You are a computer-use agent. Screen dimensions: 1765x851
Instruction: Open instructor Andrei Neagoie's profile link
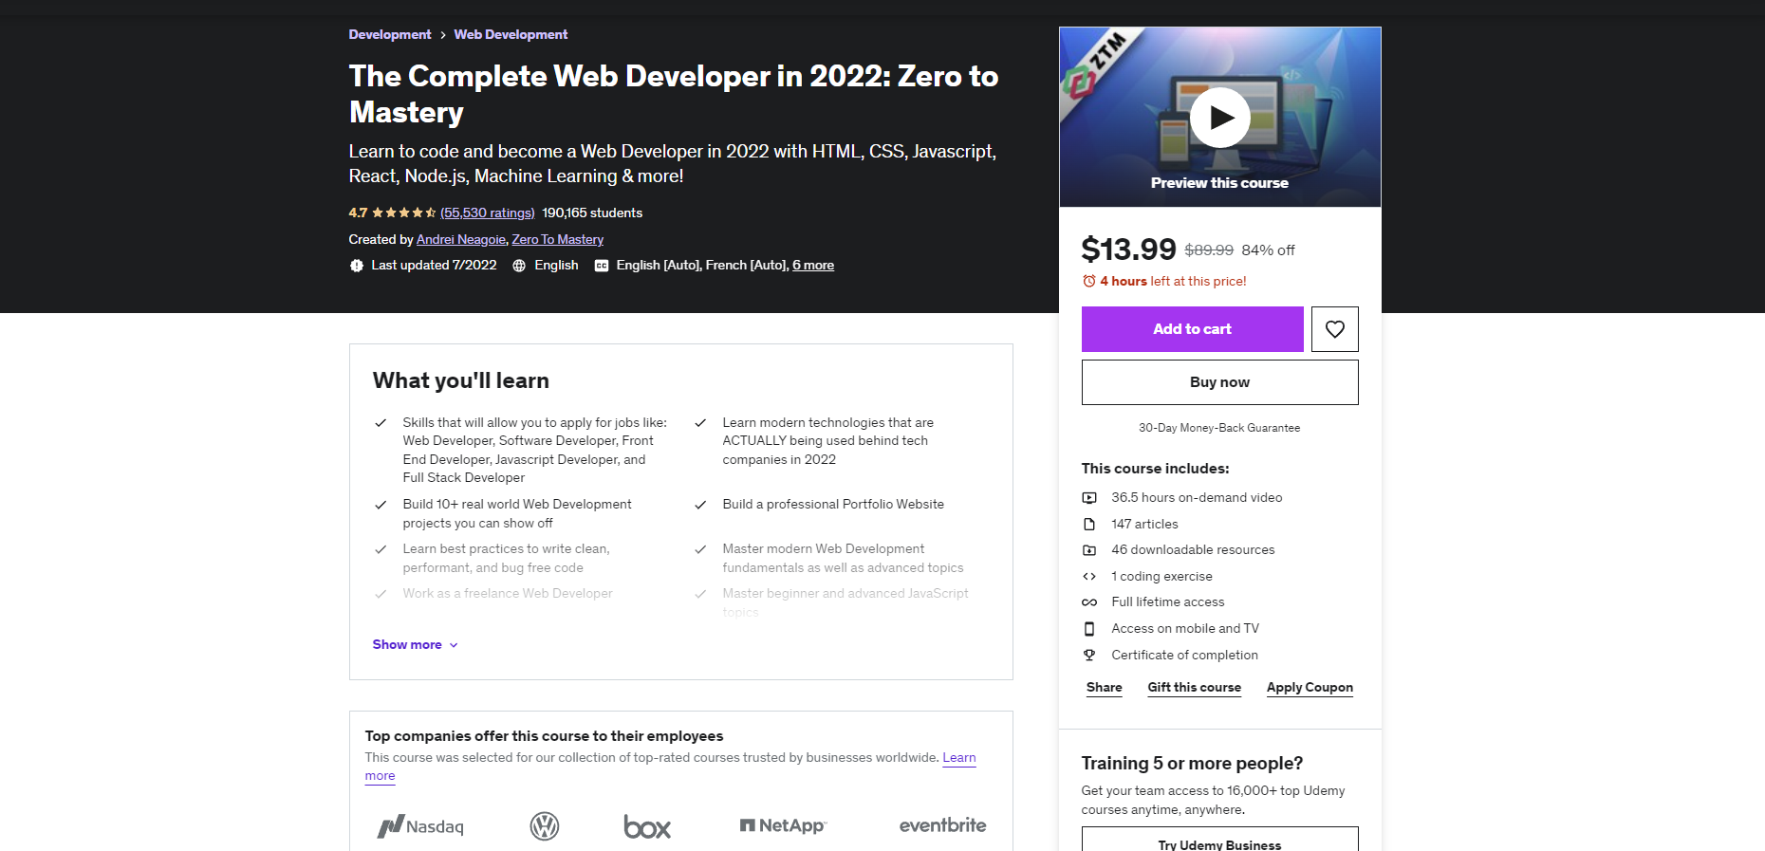tap(461, 240)
